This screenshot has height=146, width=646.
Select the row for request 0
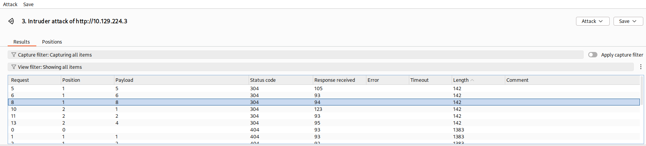click(324, 130)
